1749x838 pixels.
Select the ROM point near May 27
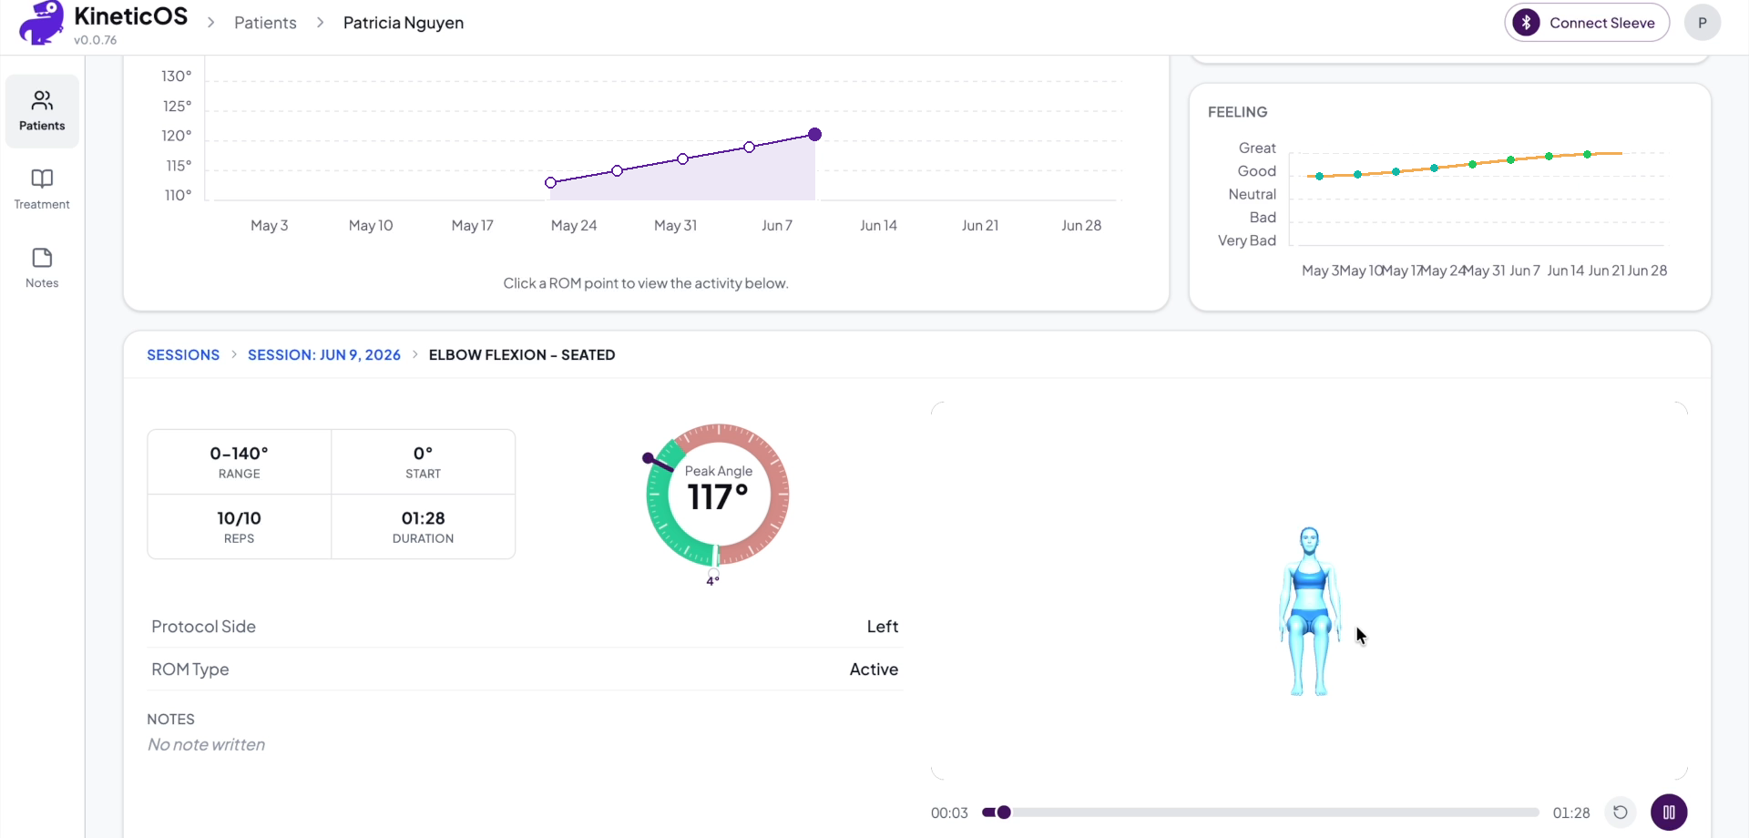[618, 171]
